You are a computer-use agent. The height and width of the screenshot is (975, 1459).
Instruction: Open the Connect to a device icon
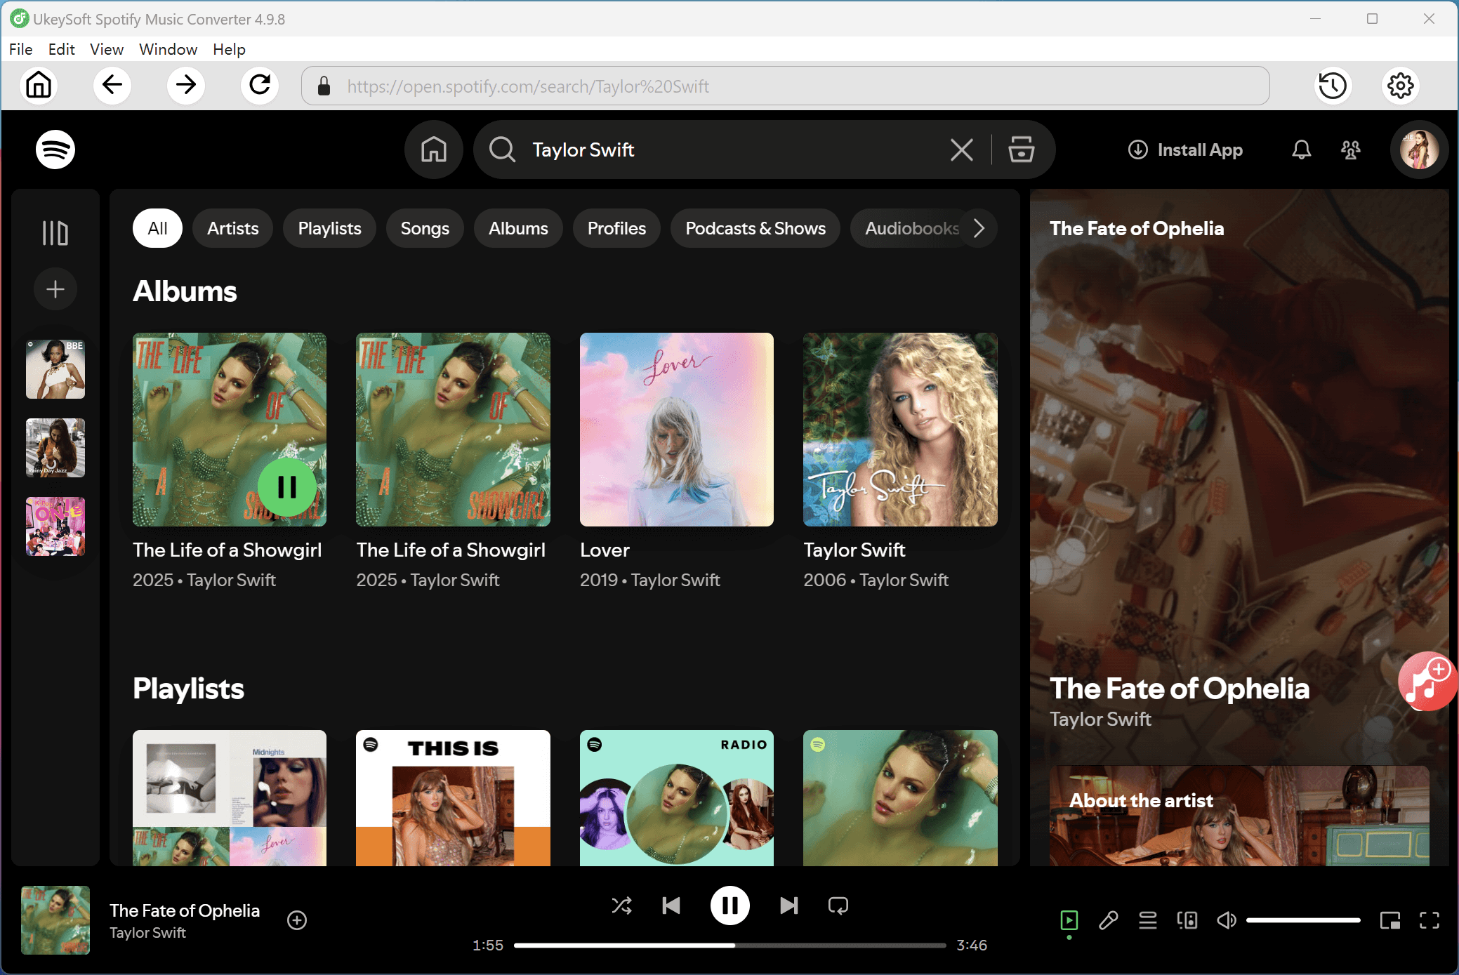(1187, 920)
